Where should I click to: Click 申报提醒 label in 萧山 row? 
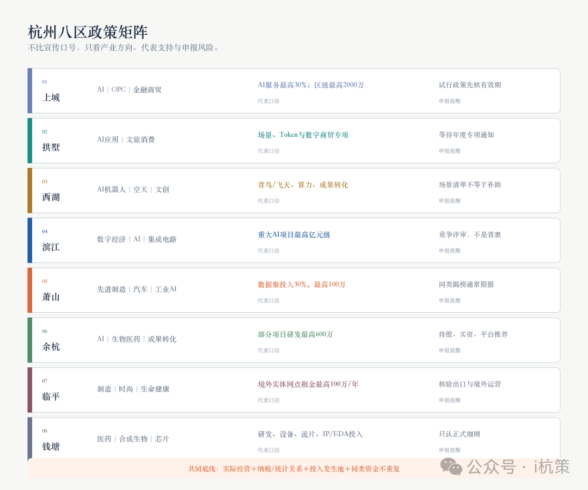point(450,301)
